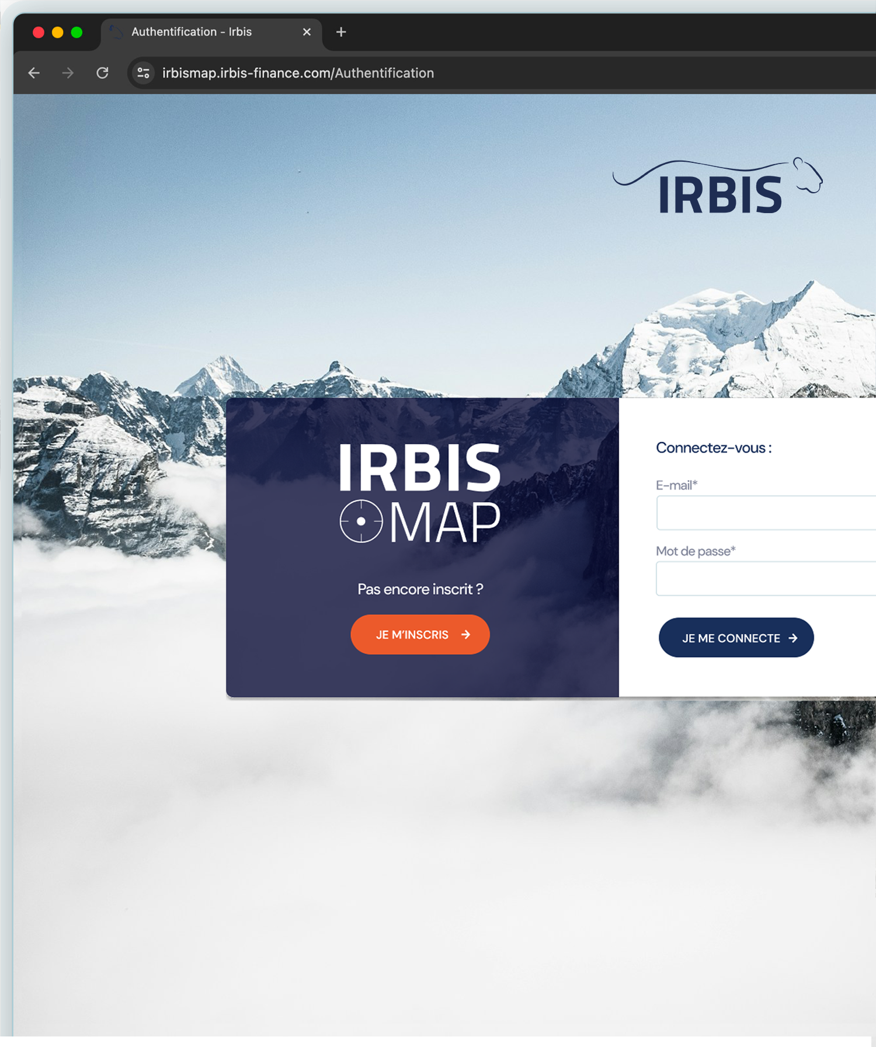Screen dimensions: 876x1047
Task: Click the 'Pas encore inscrit ?' text
Action: tap(420, 589)
